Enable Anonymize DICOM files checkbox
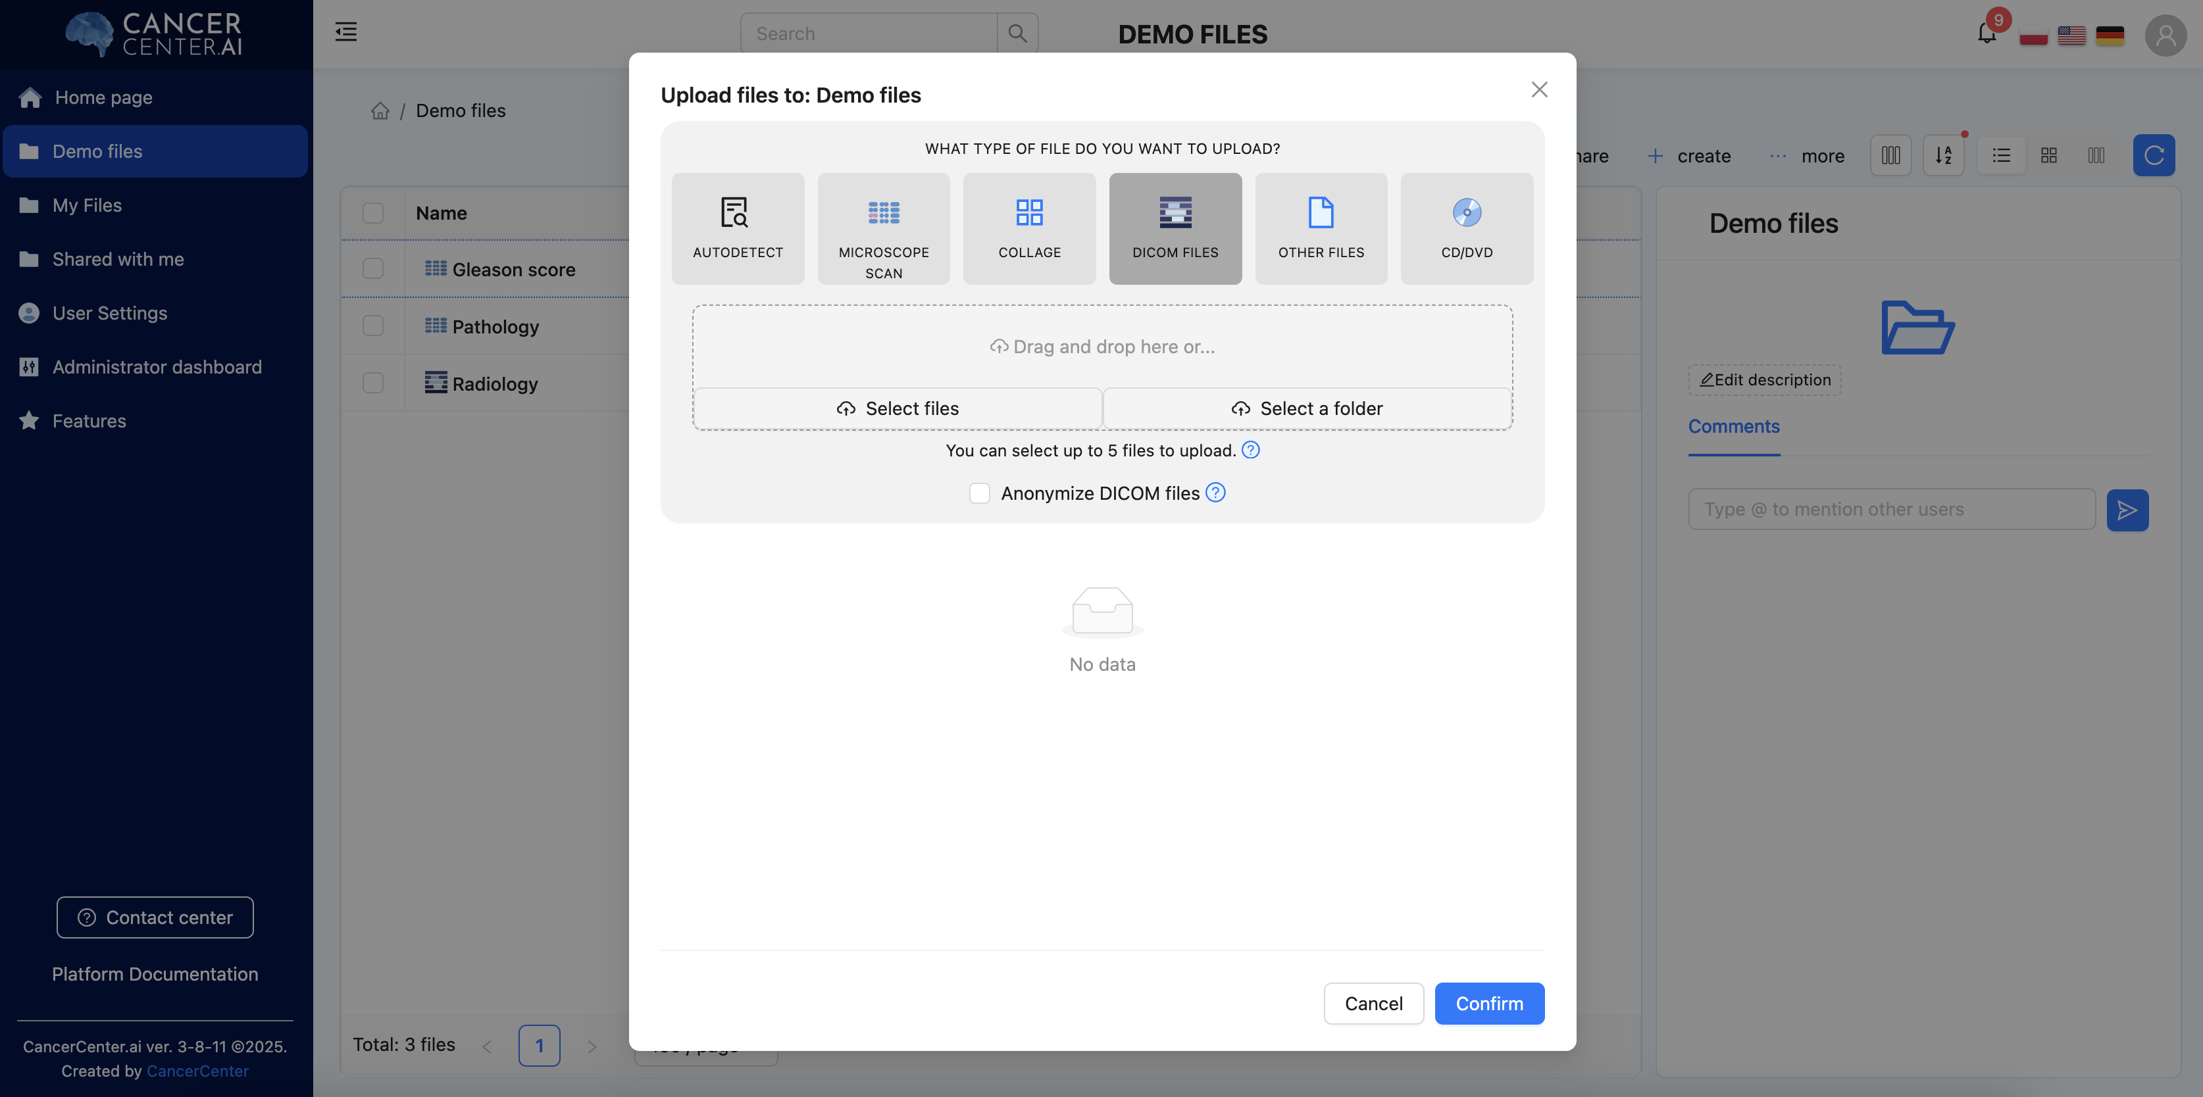Viewport: 2203px width, 1097px height. [x=979, y=493]
